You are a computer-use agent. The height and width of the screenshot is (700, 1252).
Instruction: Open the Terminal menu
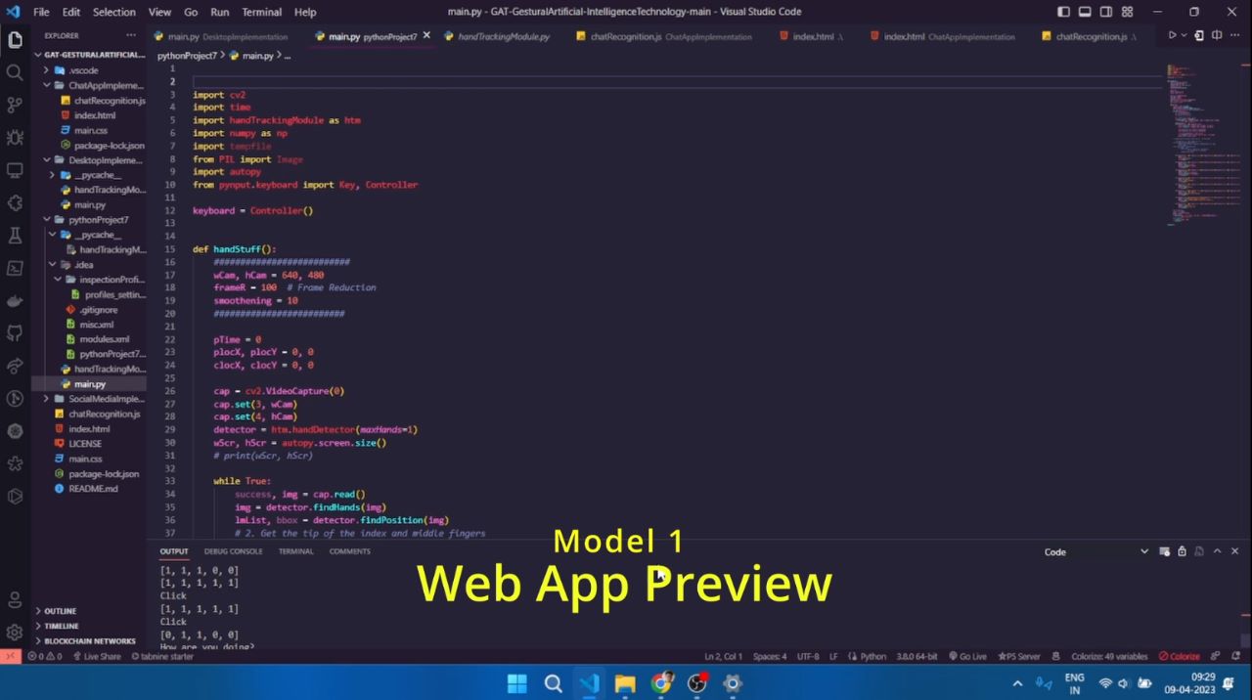coord(261,12)
